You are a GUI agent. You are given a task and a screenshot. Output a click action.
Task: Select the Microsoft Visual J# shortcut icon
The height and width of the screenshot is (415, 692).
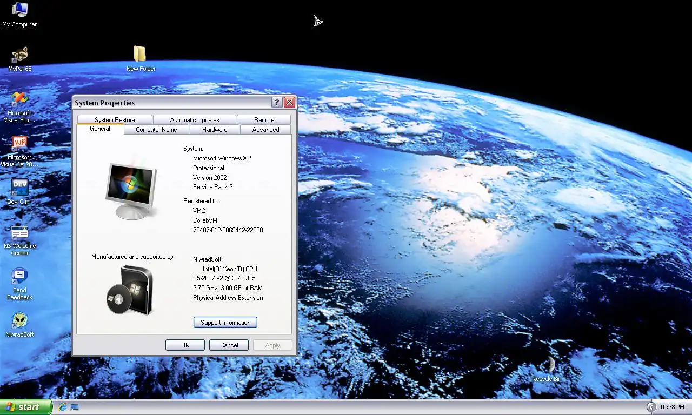coord(19,151)
